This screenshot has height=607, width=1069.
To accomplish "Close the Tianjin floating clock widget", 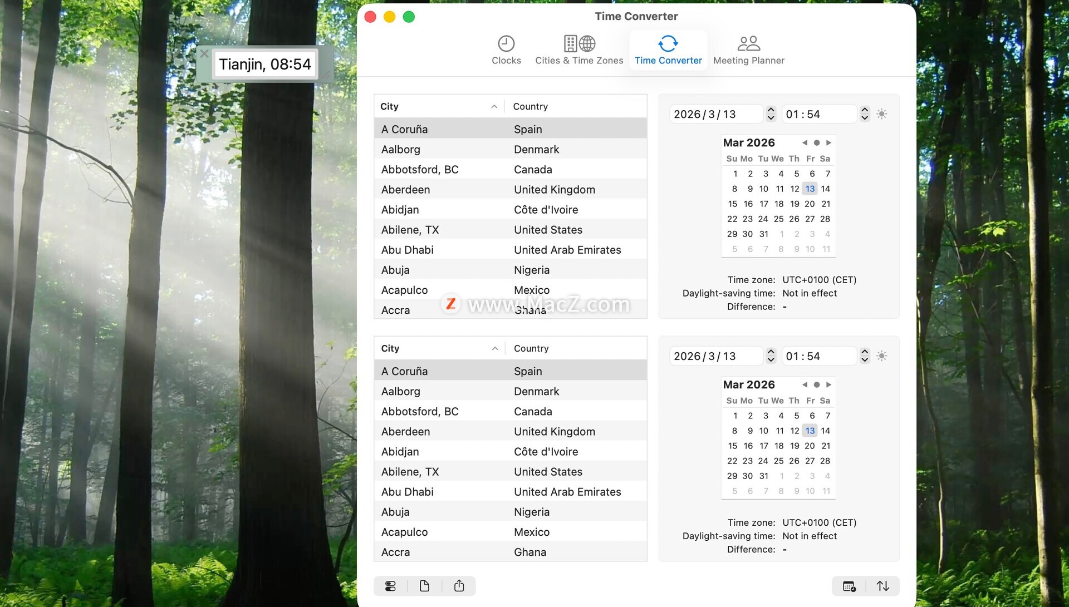I will coord(204,54).
